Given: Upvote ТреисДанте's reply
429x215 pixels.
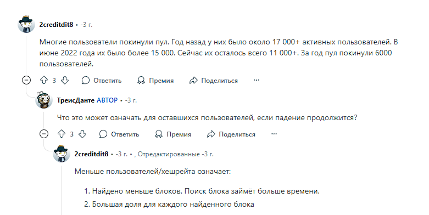Looking at the screenshot, I should (62, 134).
